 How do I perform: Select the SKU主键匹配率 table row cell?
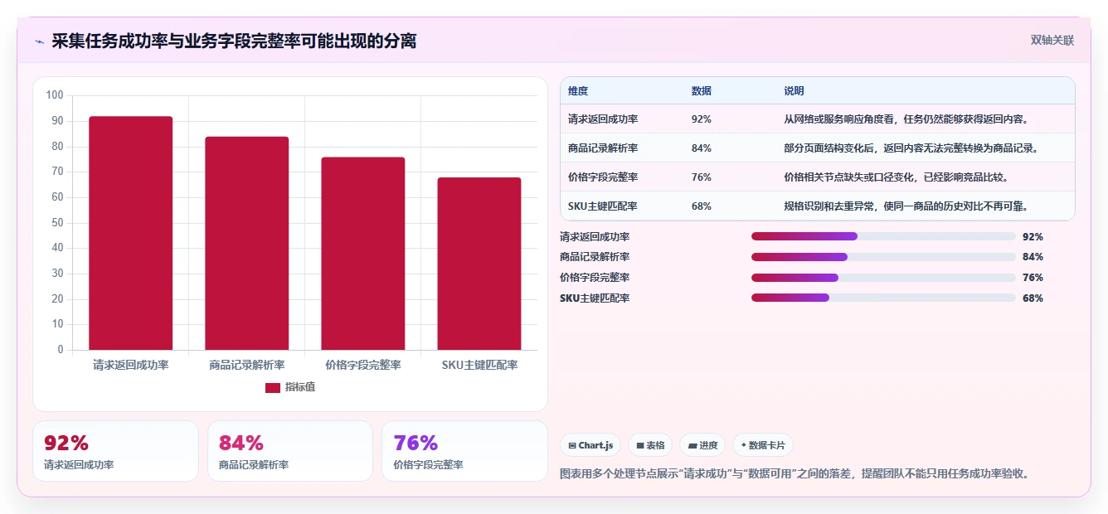[603, 206]
